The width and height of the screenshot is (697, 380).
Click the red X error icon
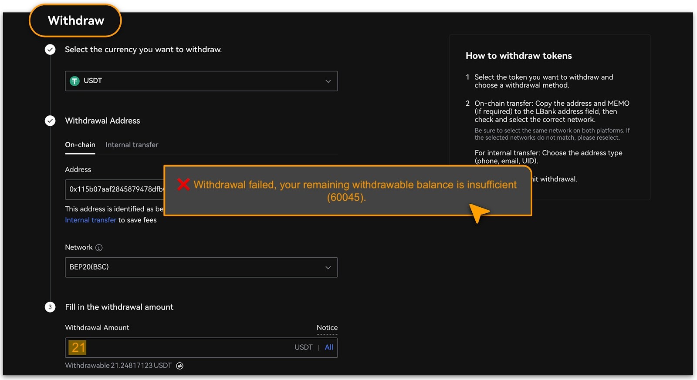(x=183, y=185)
